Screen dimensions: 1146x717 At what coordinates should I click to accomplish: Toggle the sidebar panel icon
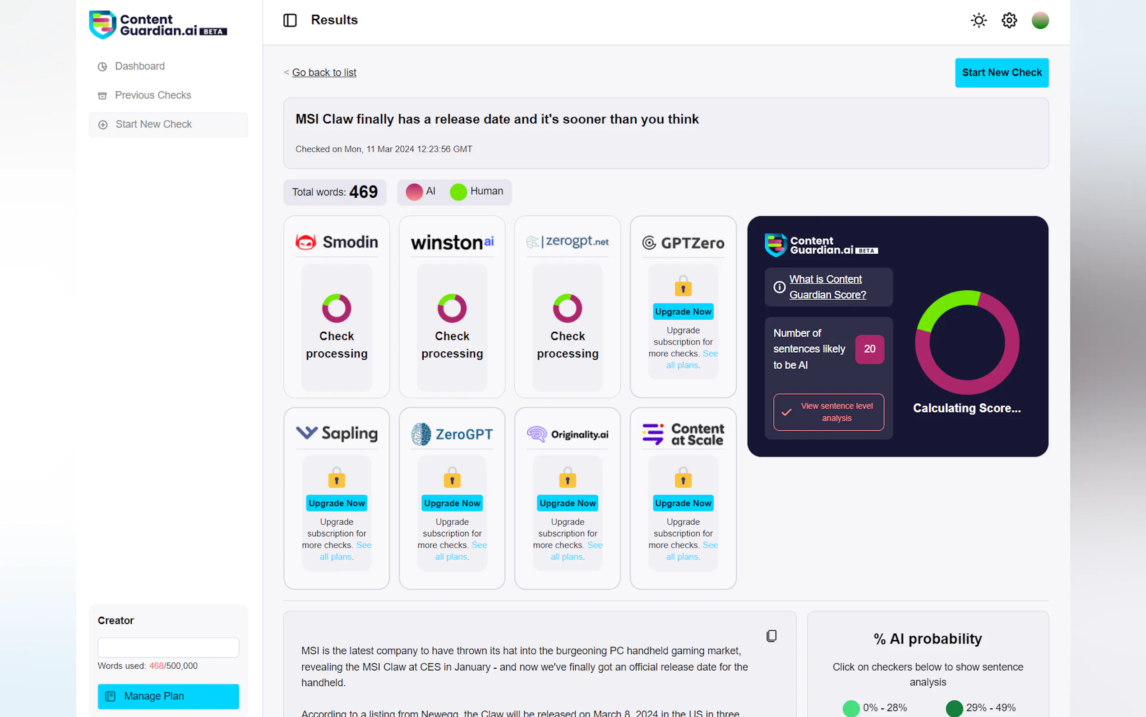point(290,20)
